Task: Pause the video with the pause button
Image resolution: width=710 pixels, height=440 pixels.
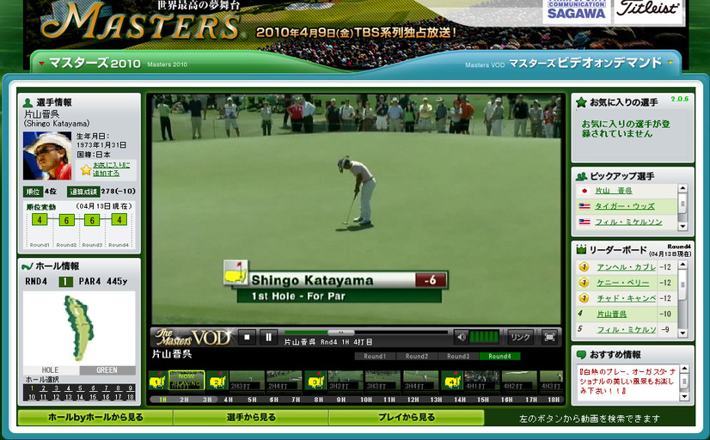Action: pos(268,337)
